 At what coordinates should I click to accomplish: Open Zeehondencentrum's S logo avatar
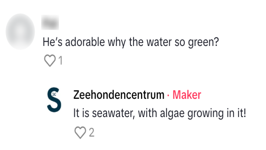pyautogui.click(x=54, y=100)
